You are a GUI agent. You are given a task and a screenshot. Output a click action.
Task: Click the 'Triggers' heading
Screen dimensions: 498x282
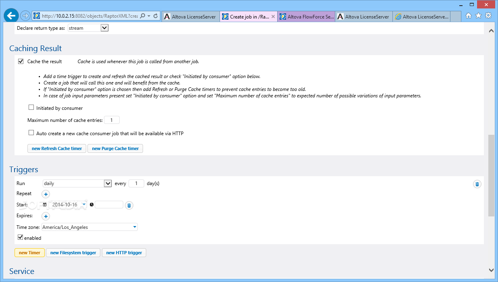(x=24, y=170)
